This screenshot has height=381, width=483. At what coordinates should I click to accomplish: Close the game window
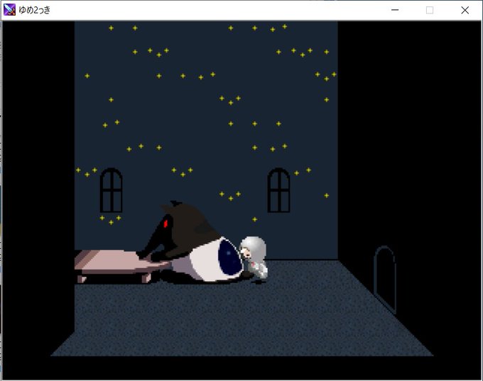pos(465,10)
